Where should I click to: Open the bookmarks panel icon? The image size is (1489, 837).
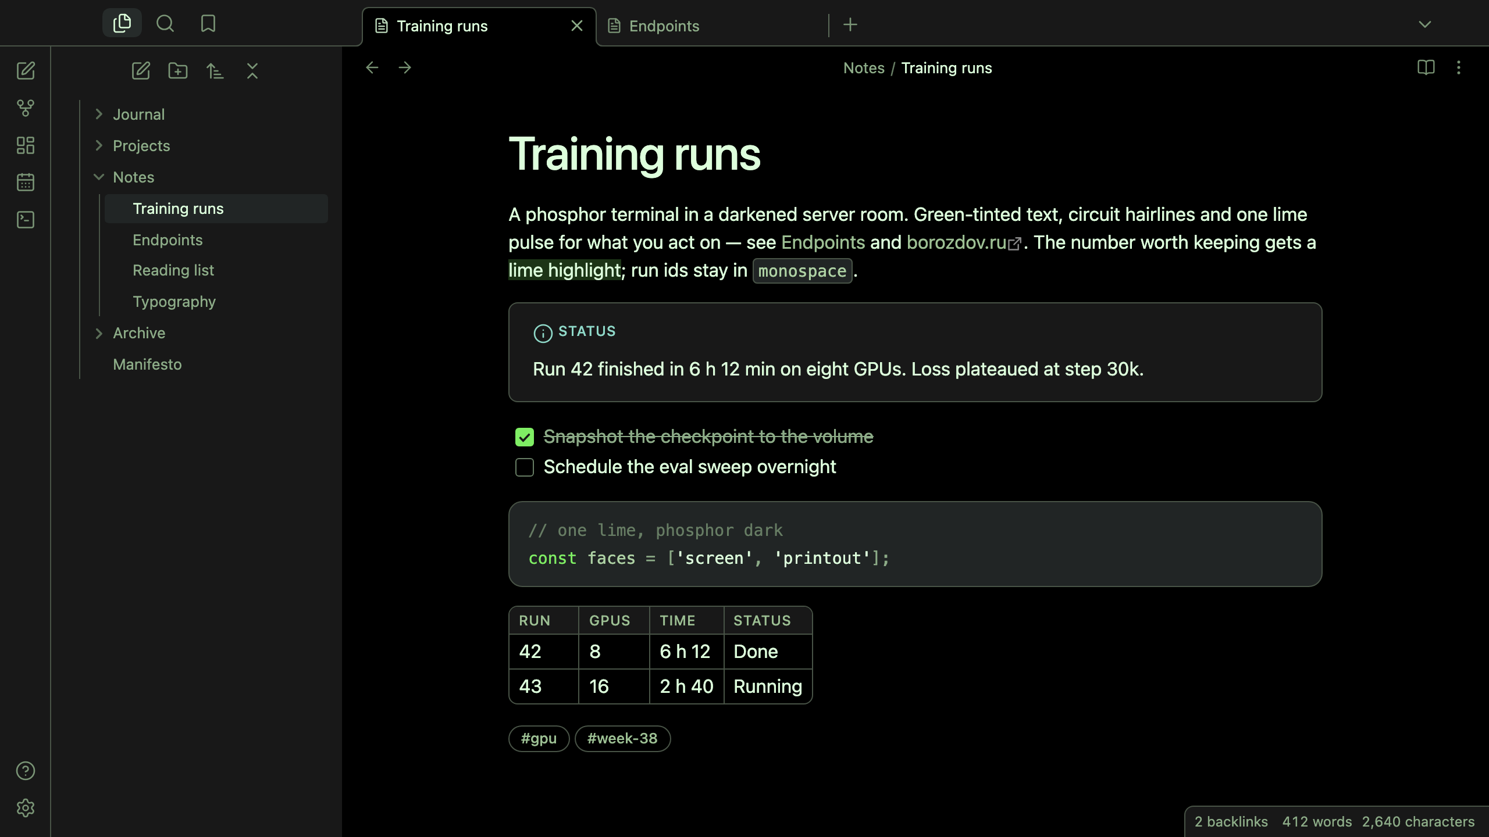pos(208,23)
